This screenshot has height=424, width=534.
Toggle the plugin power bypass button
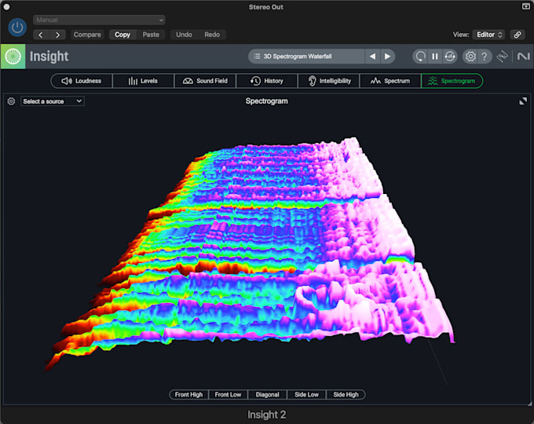[x=17, y=27]
